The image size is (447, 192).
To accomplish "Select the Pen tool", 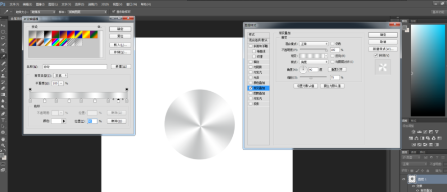I will [4, 114].
